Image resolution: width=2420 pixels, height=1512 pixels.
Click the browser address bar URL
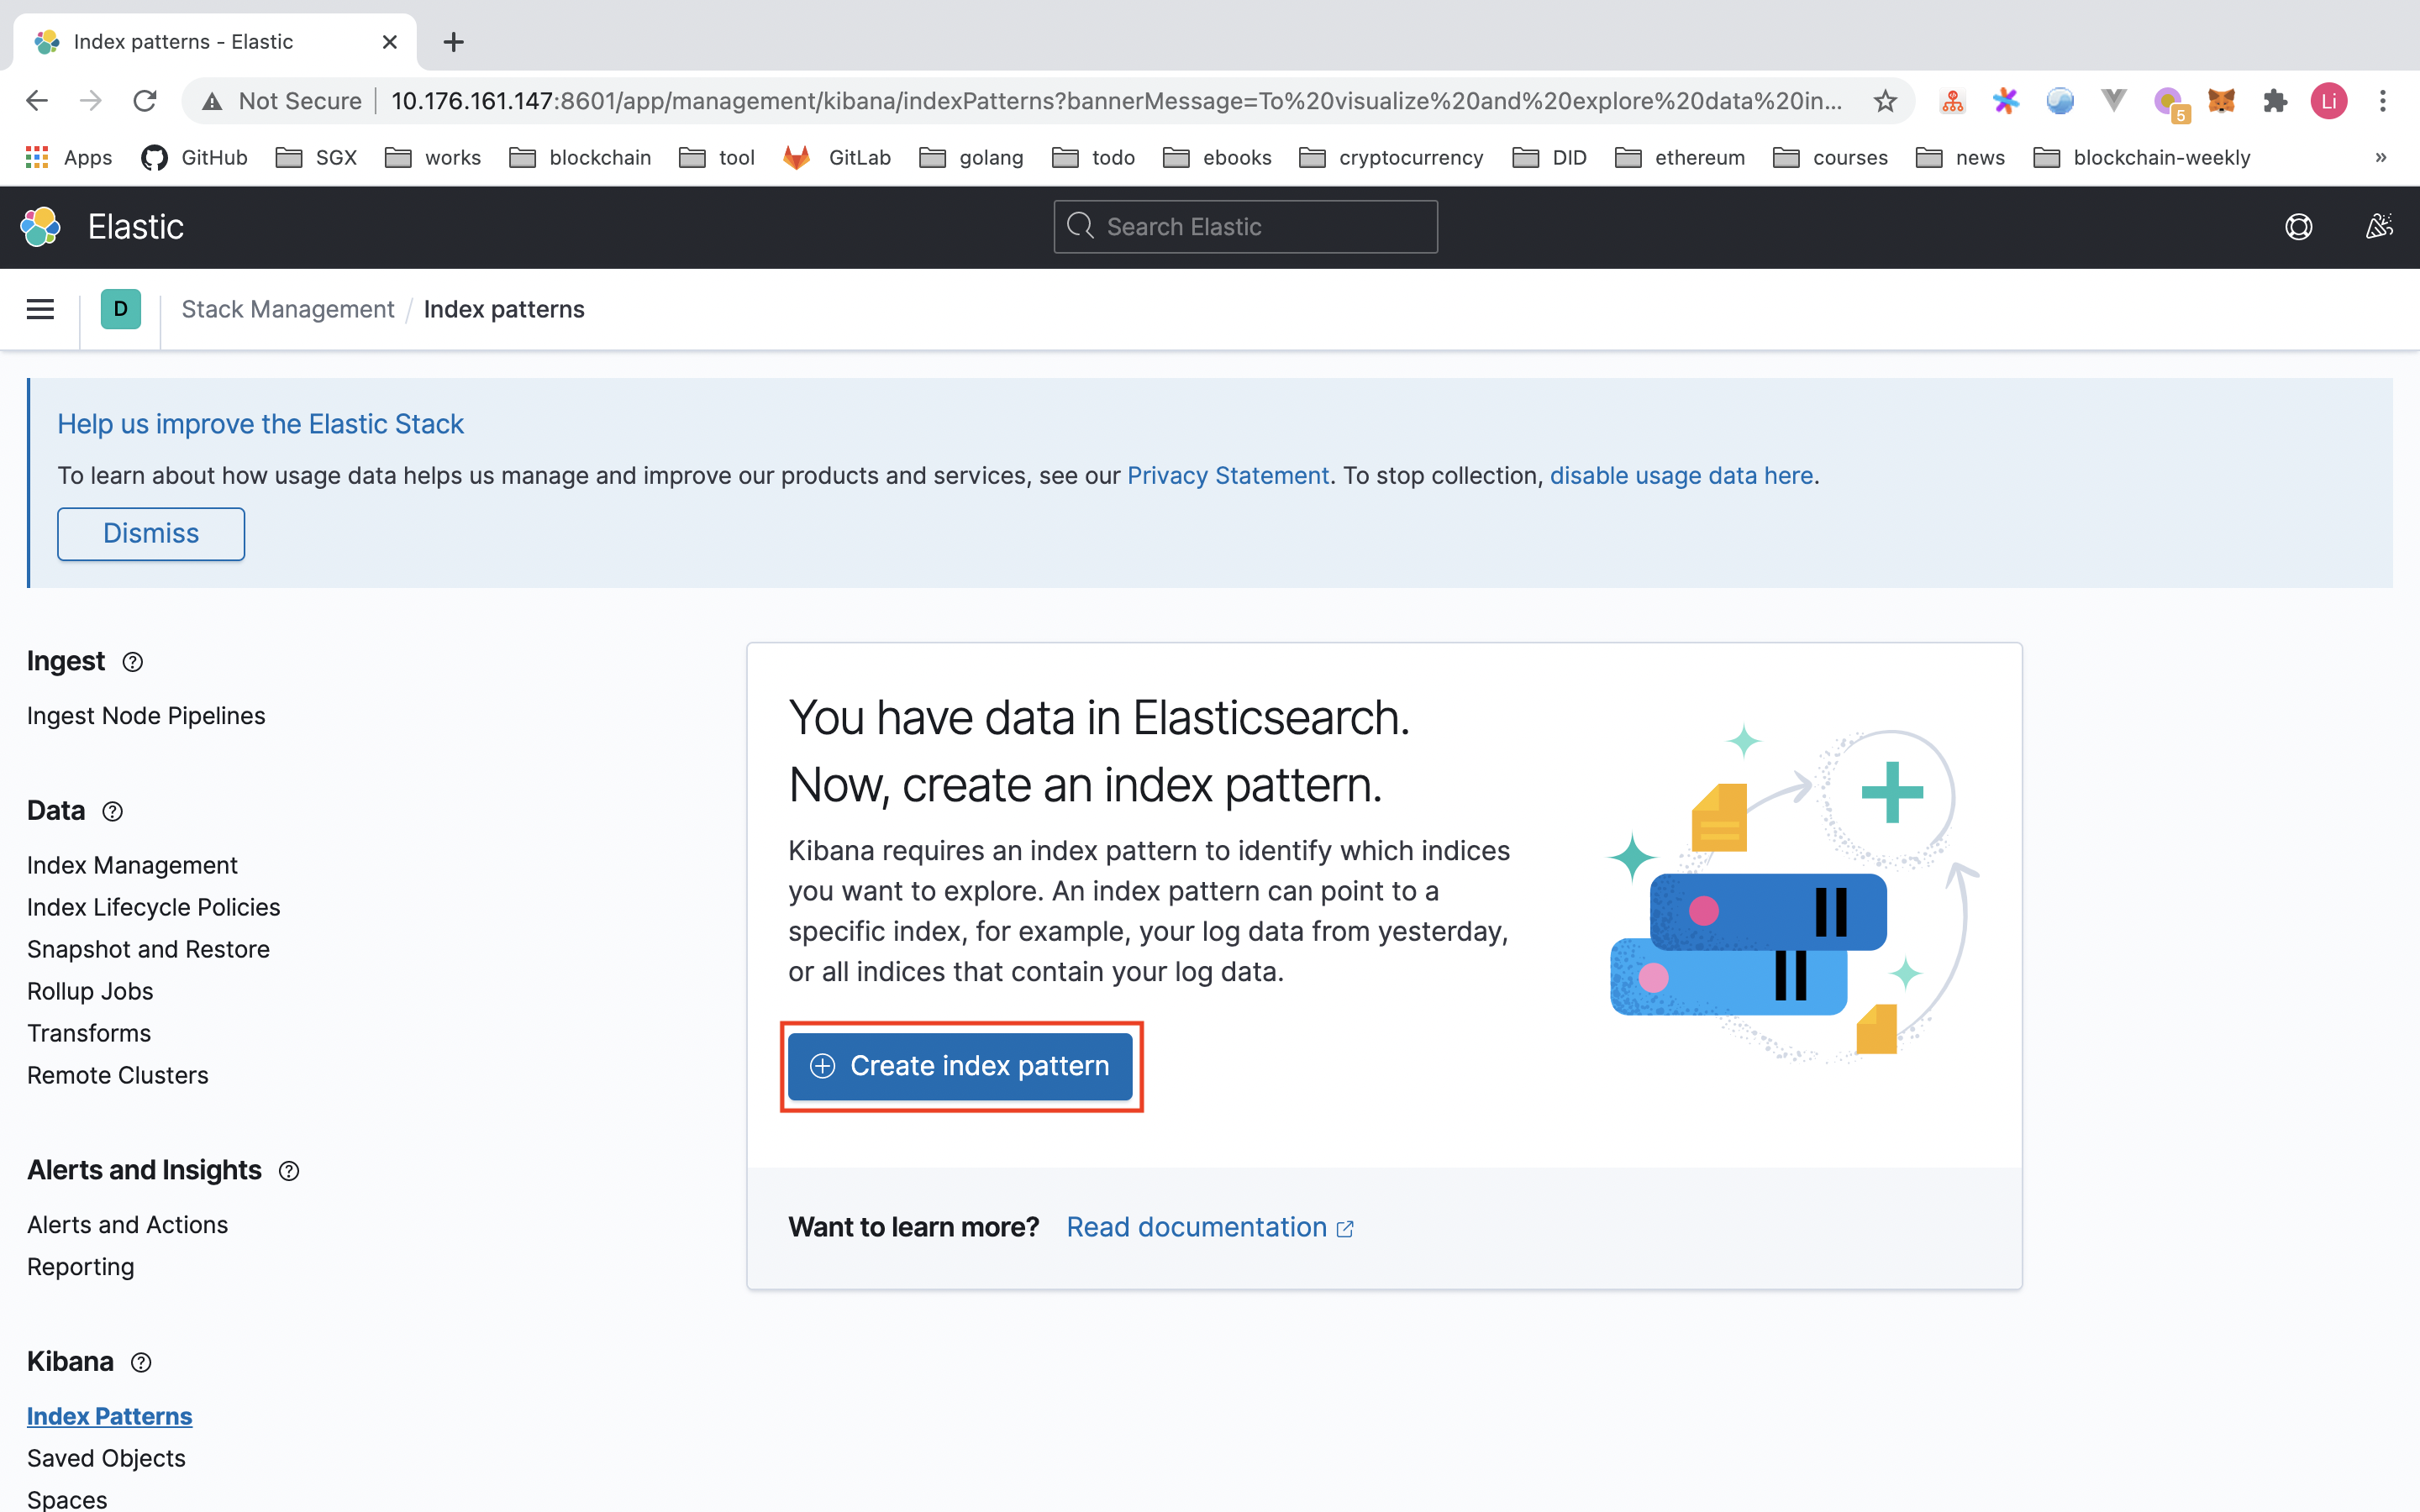point(1115,101)
